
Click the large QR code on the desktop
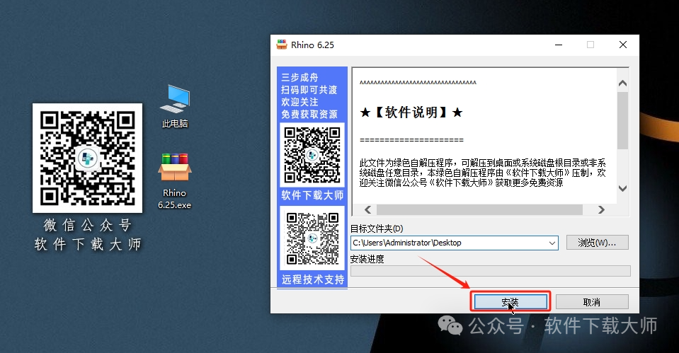click(x=88, y=158)
